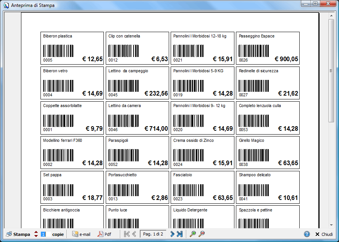The width and height of the screenshot is (339, 242).
Task: Click the Bicchiere antigoccia label text
Action: pyautogui.click(x=61, y=210)
